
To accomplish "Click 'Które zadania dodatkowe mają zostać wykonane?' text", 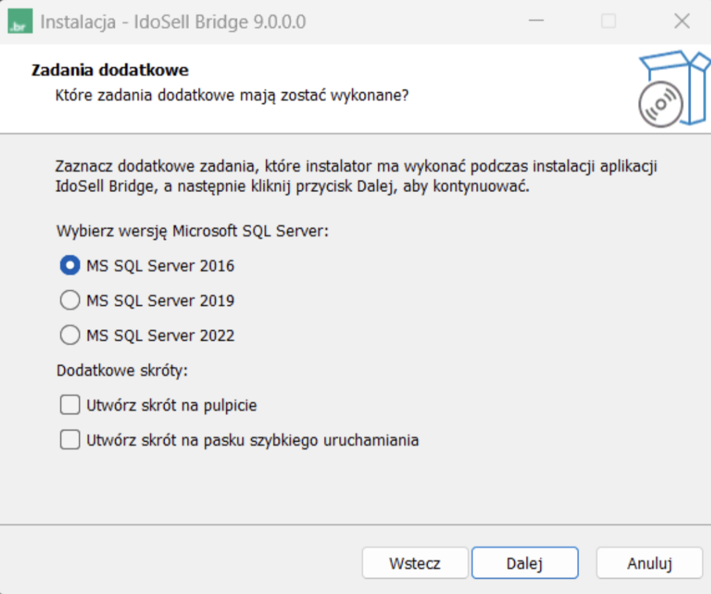I will point(232,96).
